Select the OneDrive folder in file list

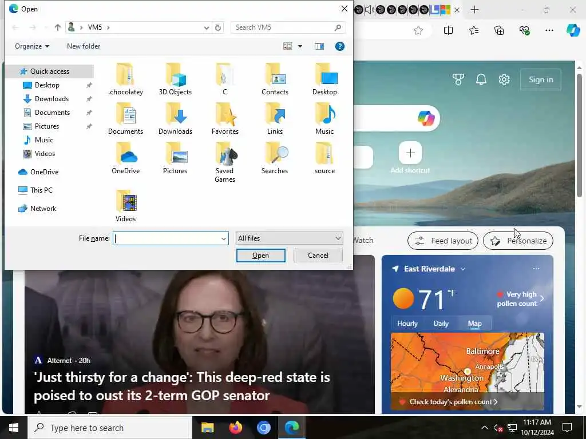[125, 158]
